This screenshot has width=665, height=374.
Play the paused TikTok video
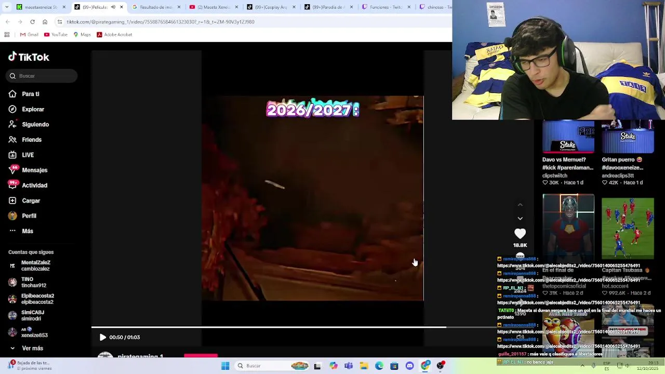point(103,337)
